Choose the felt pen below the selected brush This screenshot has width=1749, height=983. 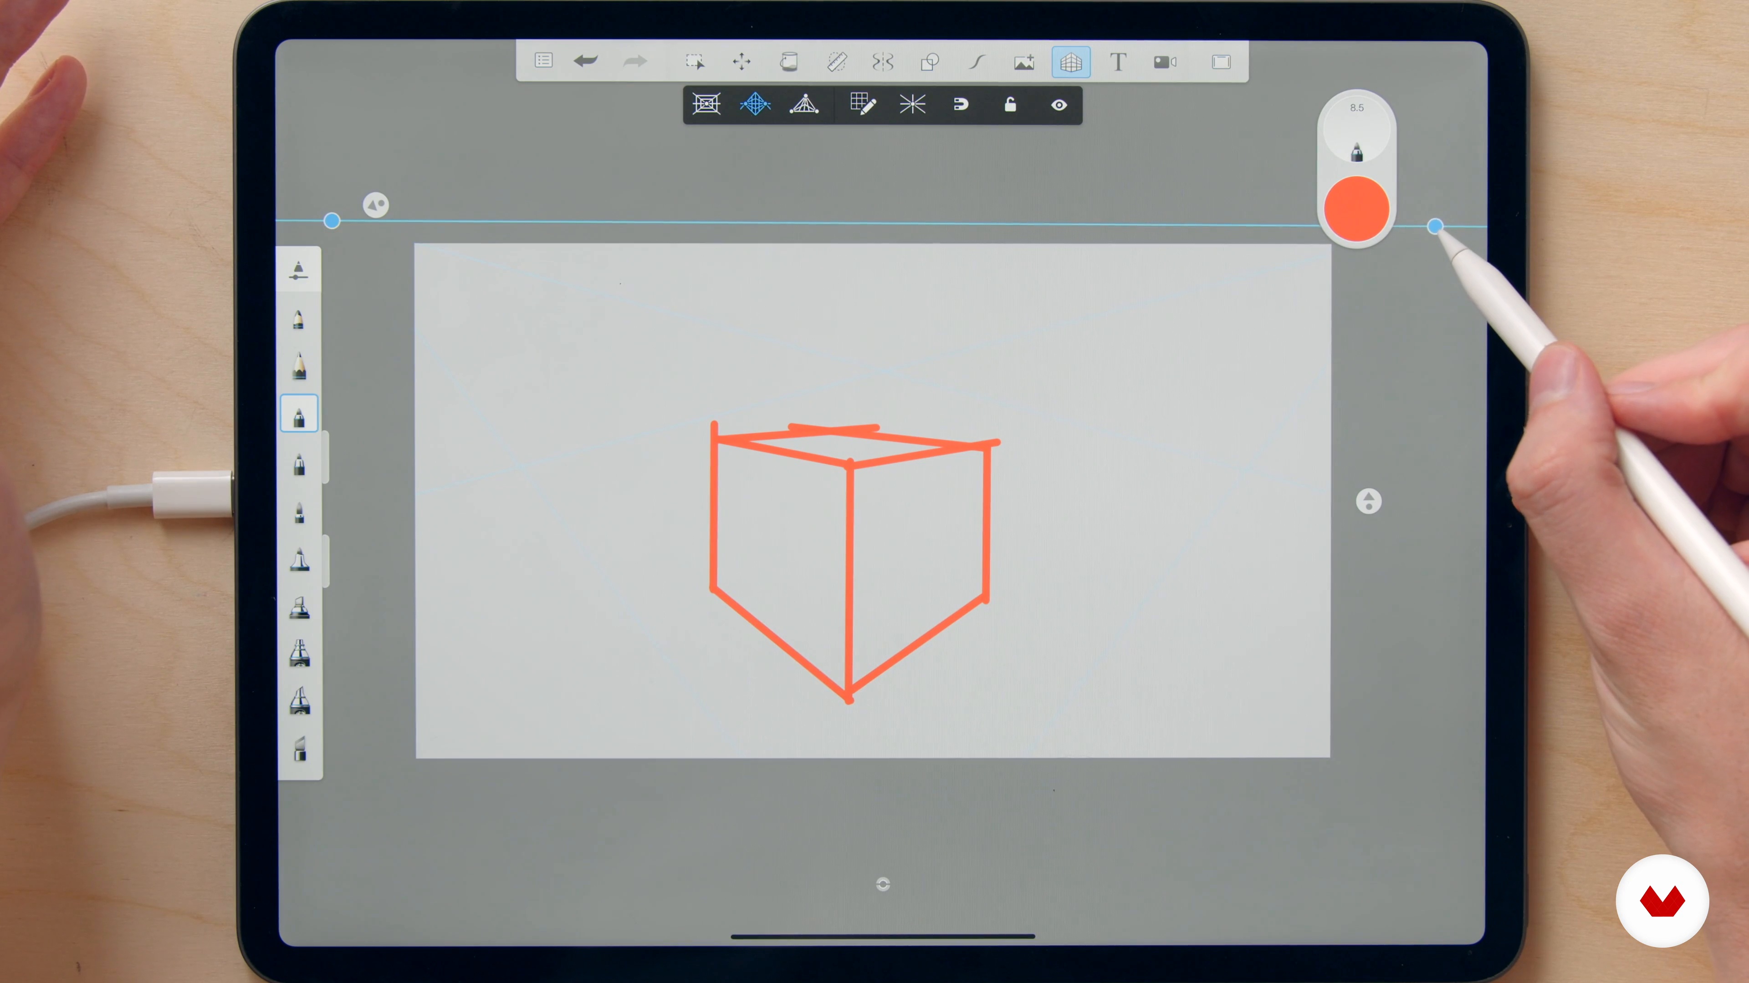299,465
